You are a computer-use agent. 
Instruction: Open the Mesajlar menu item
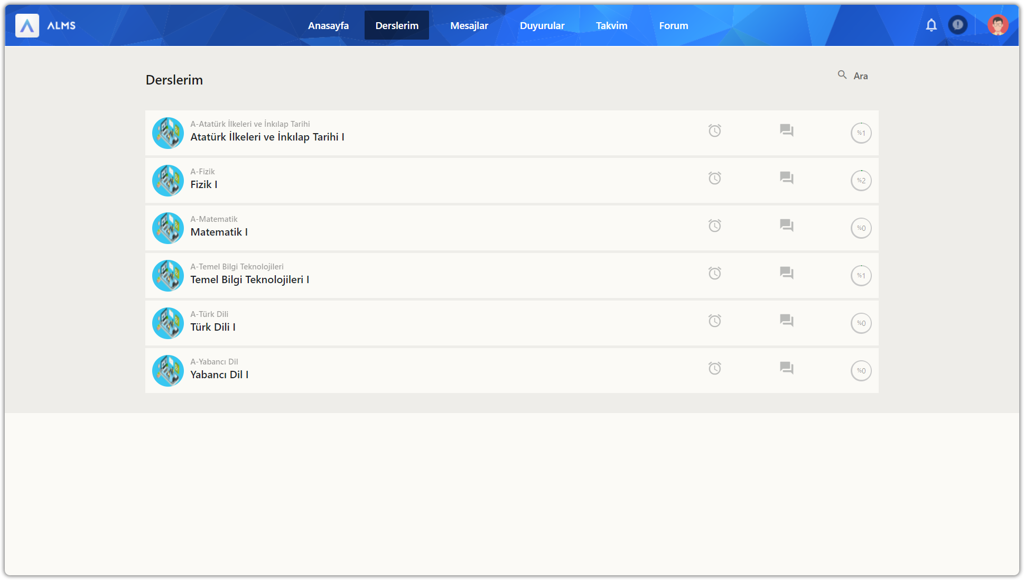(469, 25)
